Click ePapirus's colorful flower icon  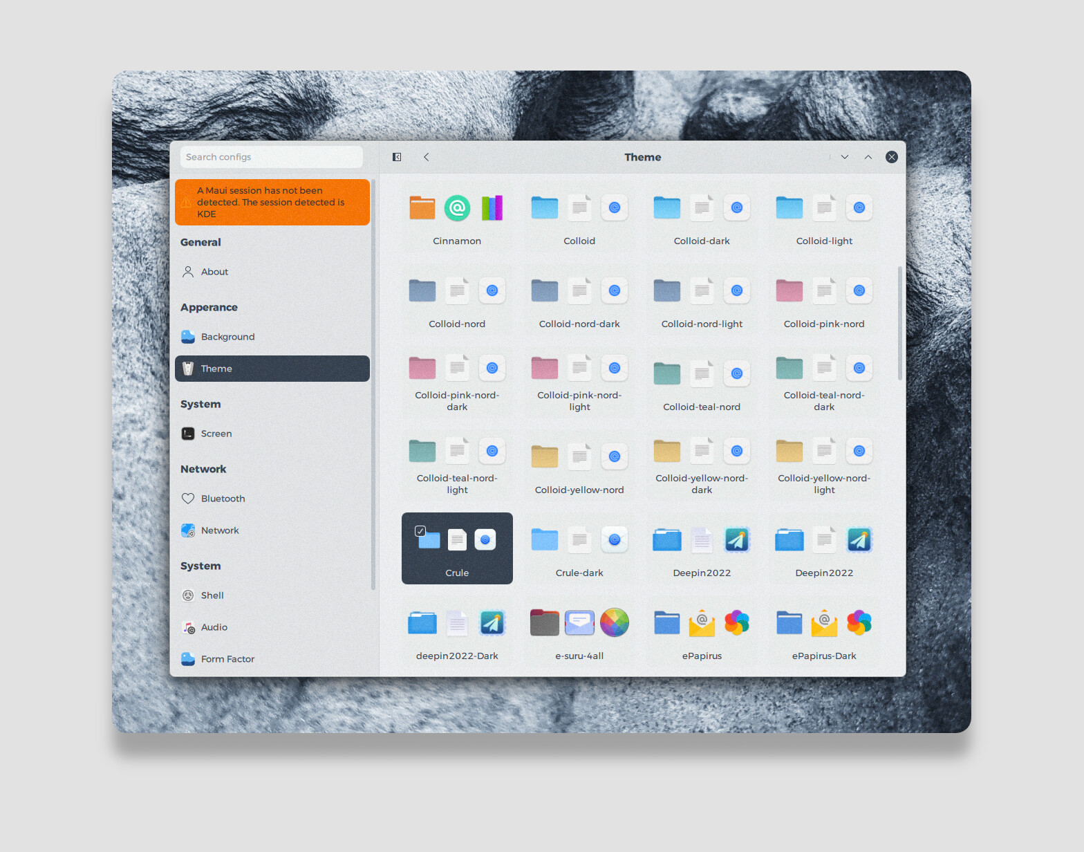click(737, 622)
